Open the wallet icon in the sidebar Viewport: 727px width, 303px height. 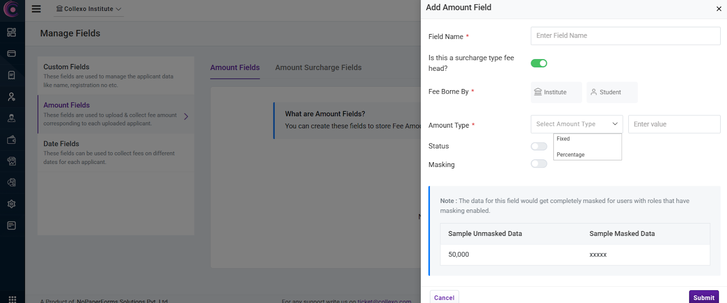click(x=12, y=140)
